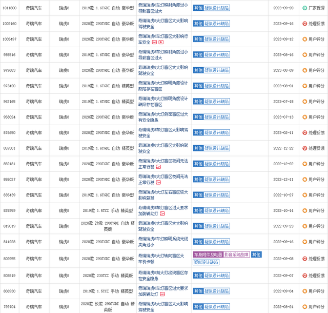Open the picture icon in complaint 859181
Screen dimensions: 328x313
tap(158, 167)
